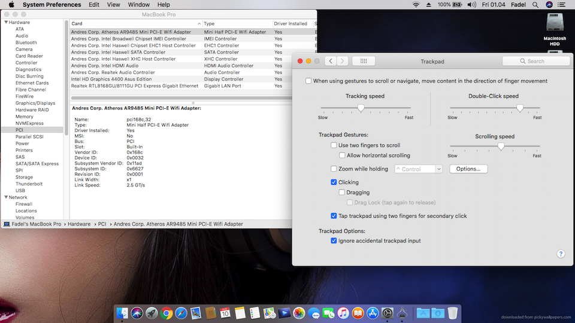This screenshot has width=575, height=323.
Task: Click the horizontal scrollbar under the card table
Action: tap(181, 97)
